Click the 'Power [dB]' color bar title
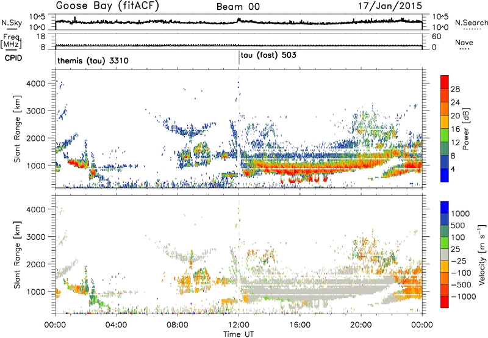Image resolution: width=488 pixels, height=338 pixels. 466,129
